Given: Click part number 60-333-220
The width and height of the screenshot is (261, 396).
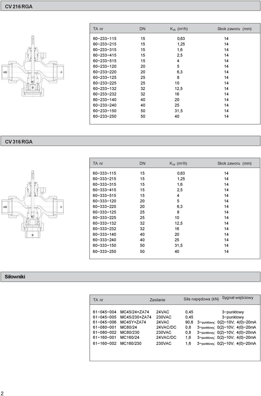Looking at the screenshot, I should pyautogui.click(x=104, y=207).
